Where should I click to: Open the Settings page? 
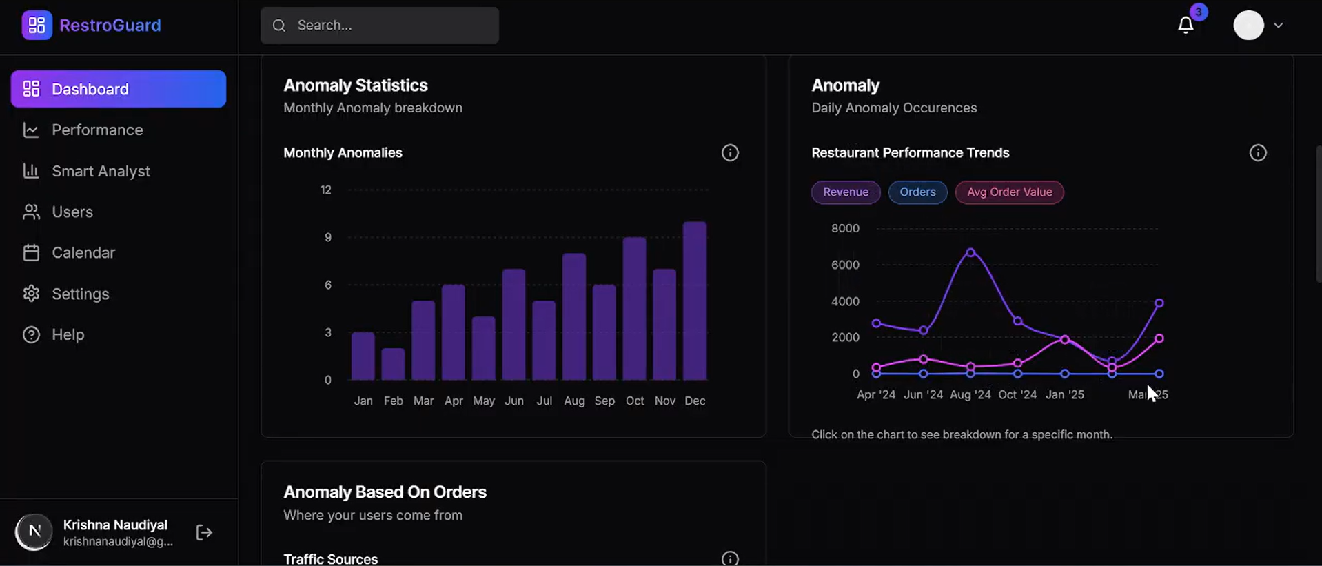coord(80,294)
